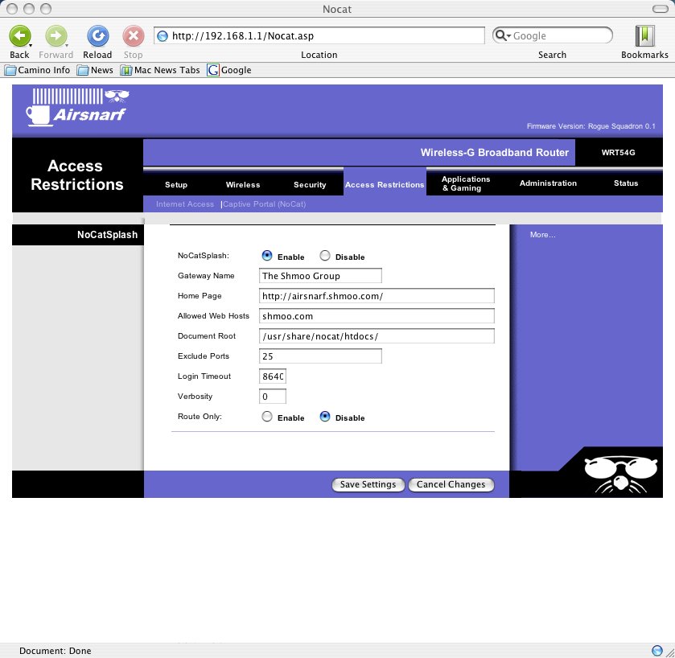Click the Reload page icon
The height and width of the screenshot is (658, 675).
pyautogui.click(x=97, y=35)
